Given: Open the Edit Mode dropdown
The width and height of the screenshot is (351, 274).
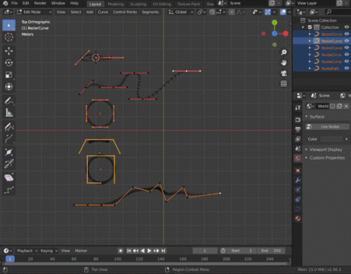Looking at the screenshot, I should click(x=34, y=12).
